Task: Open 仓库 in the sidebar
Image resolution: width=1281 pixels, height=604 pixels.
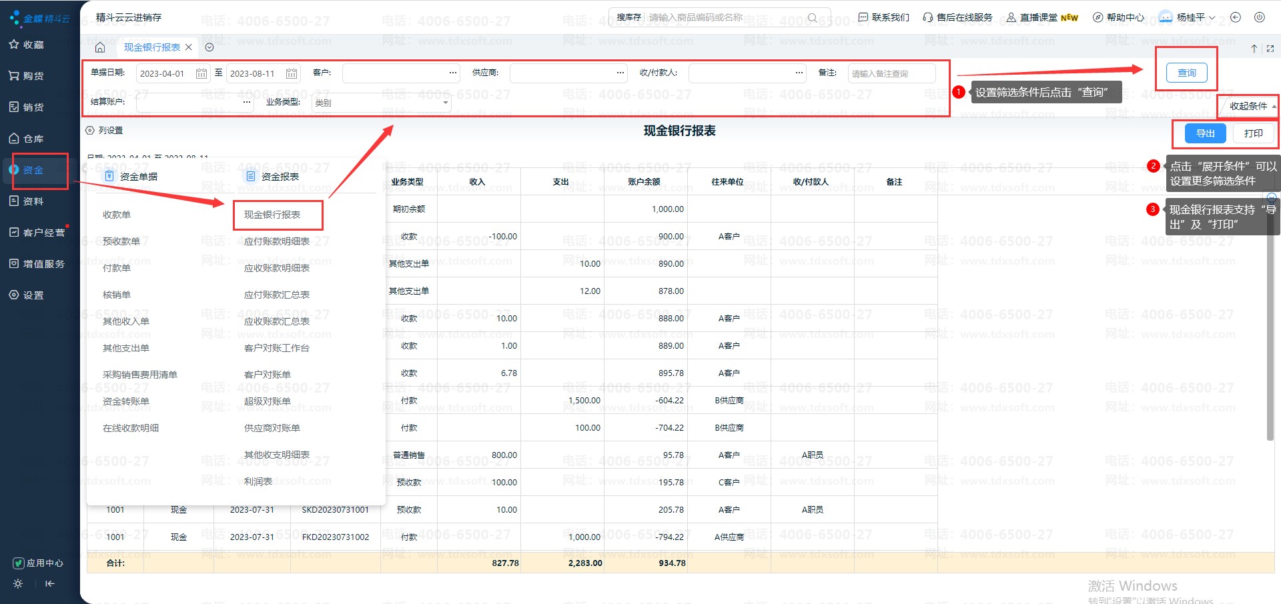Action: pyautogui.click(x=33, y=139)
